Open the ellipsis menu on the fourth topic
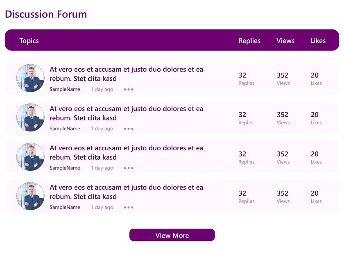This screenshot has height=258, width=344. click(x=128, y=207)
